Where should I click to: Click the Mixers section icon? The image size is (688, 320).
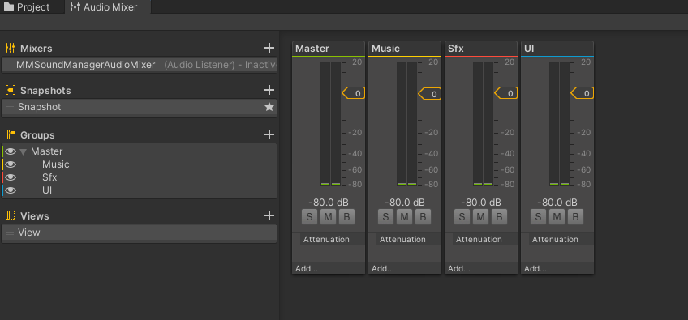point(10,49)
